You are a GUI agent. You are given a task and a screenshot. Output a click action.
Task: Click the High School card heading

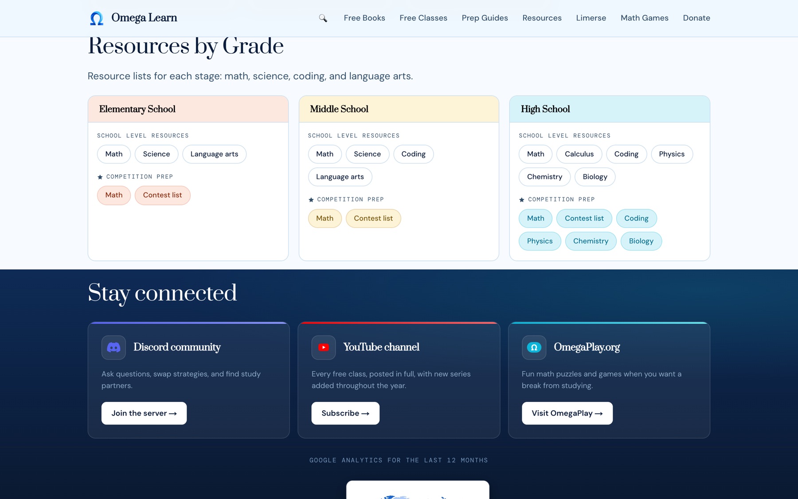(545, 109)
